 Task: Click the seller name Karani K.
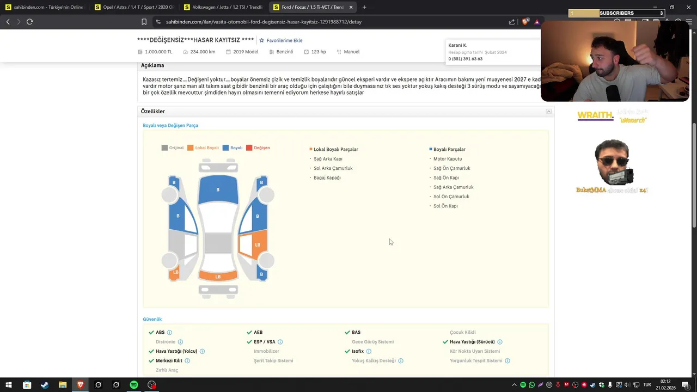click(x=458, y=45)
